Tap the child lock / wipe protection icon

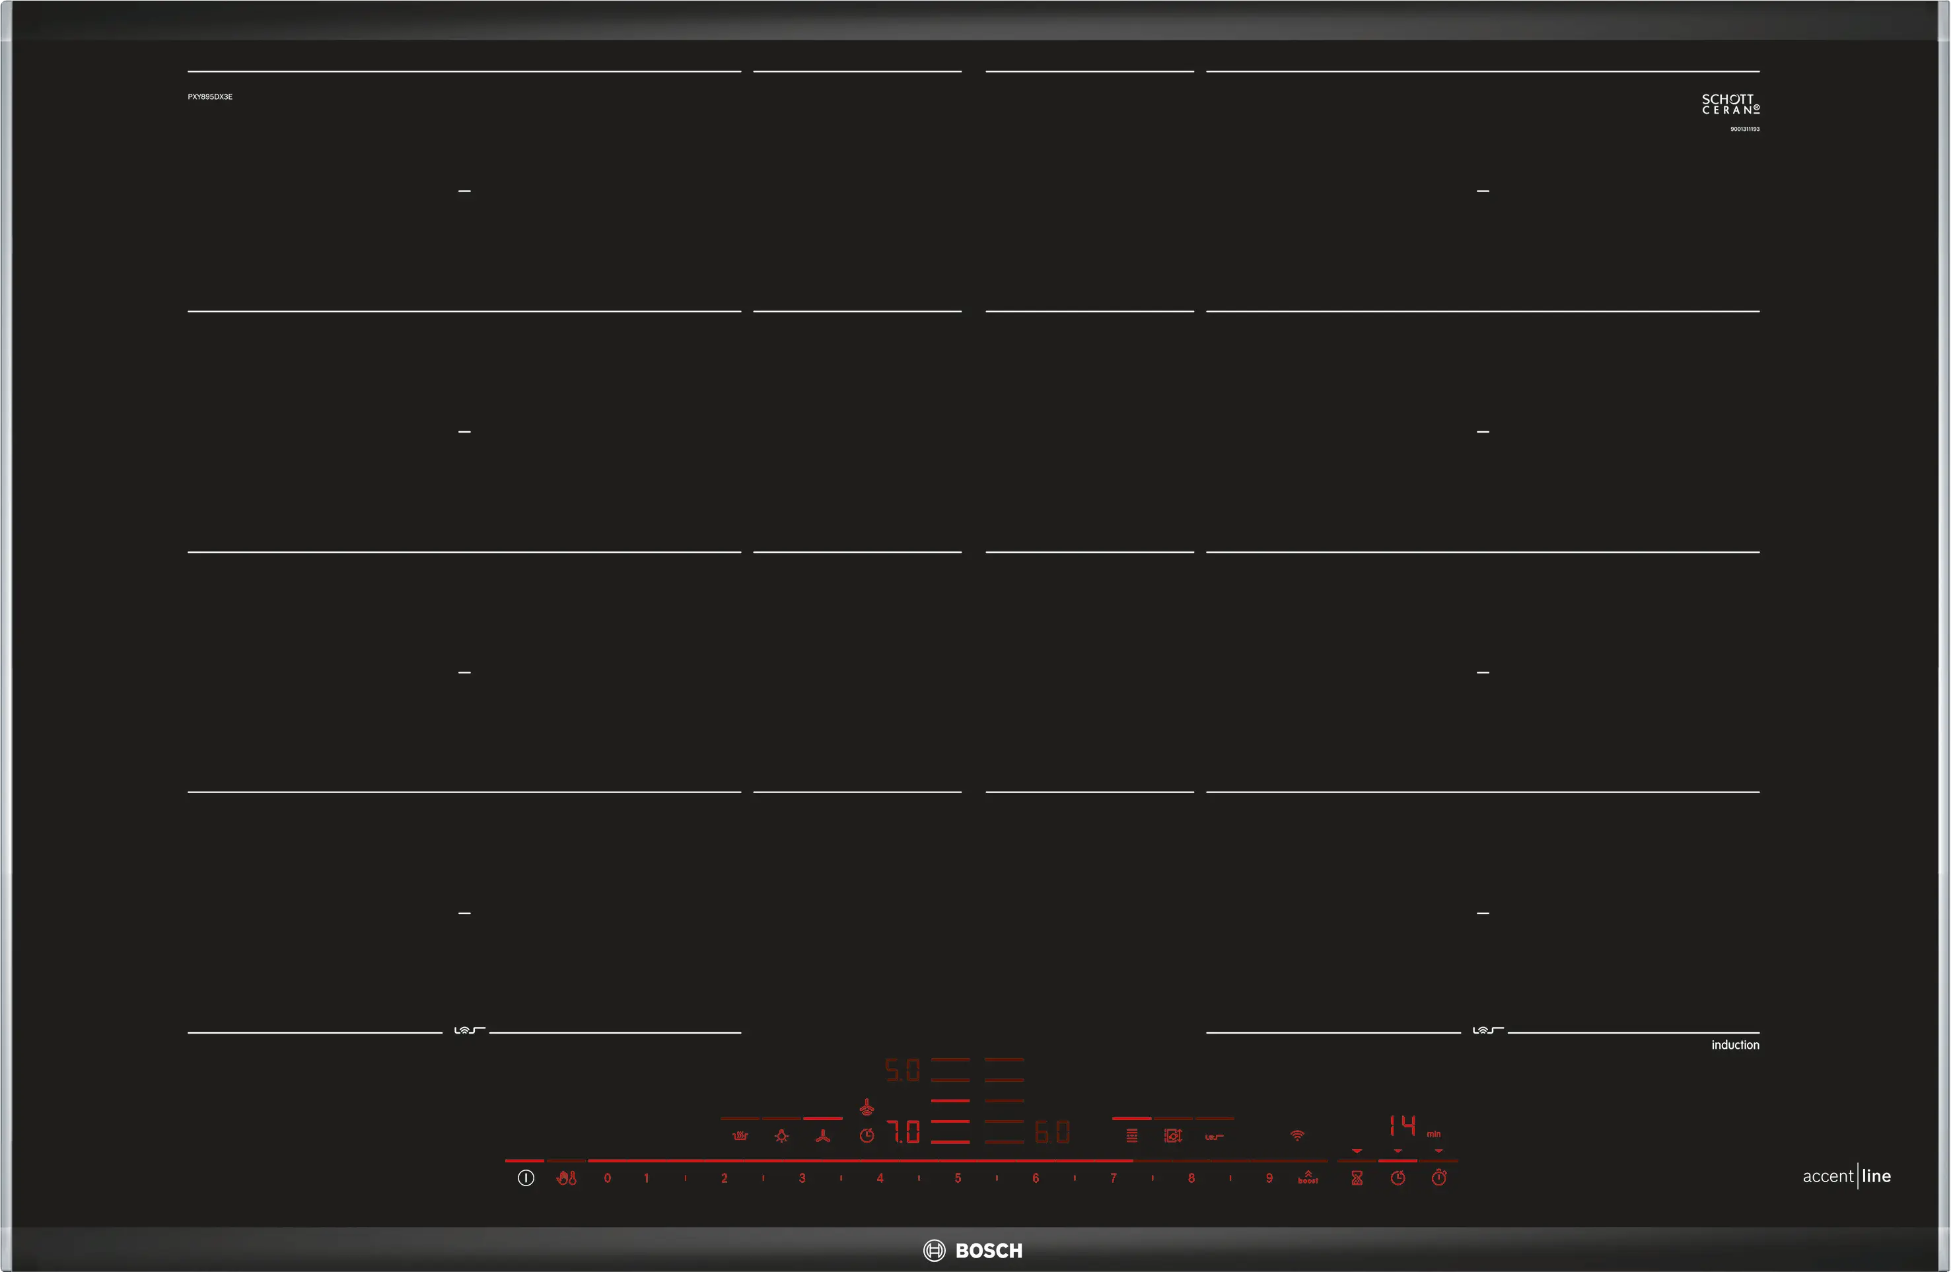(x=567, y=1178)
